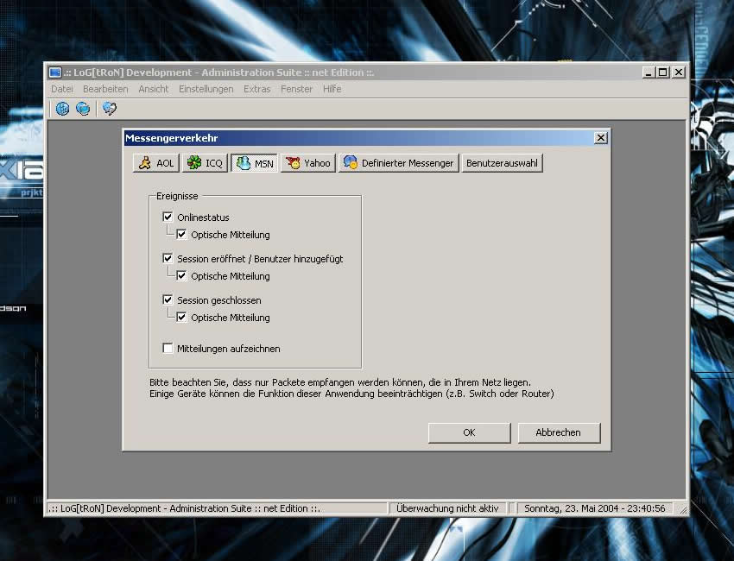Image resolution: width=734 pixels, height=561 pixels.
Task: Click the second globe toolbar icon
Action: [x=83, y=109]
